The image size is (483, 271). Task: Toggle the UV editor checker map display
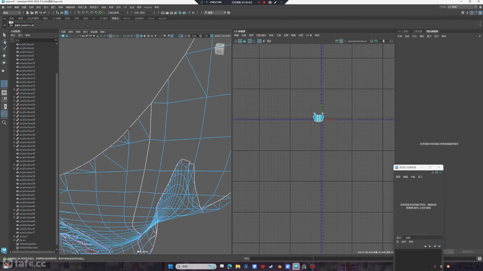(x=341, y=41)
